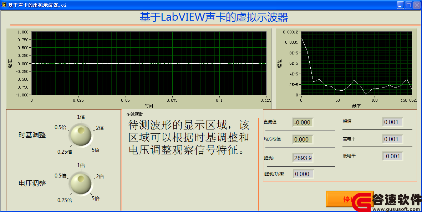The height and width of the screenshot is (212, 422).
Task: Click the 100 tick on the frequency axis
Action: click(374, 100)
